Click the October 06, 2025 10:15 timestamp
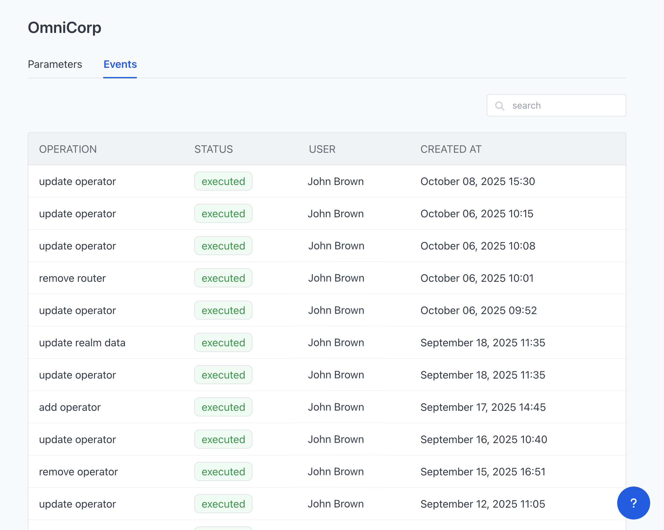 coord(477,214)
